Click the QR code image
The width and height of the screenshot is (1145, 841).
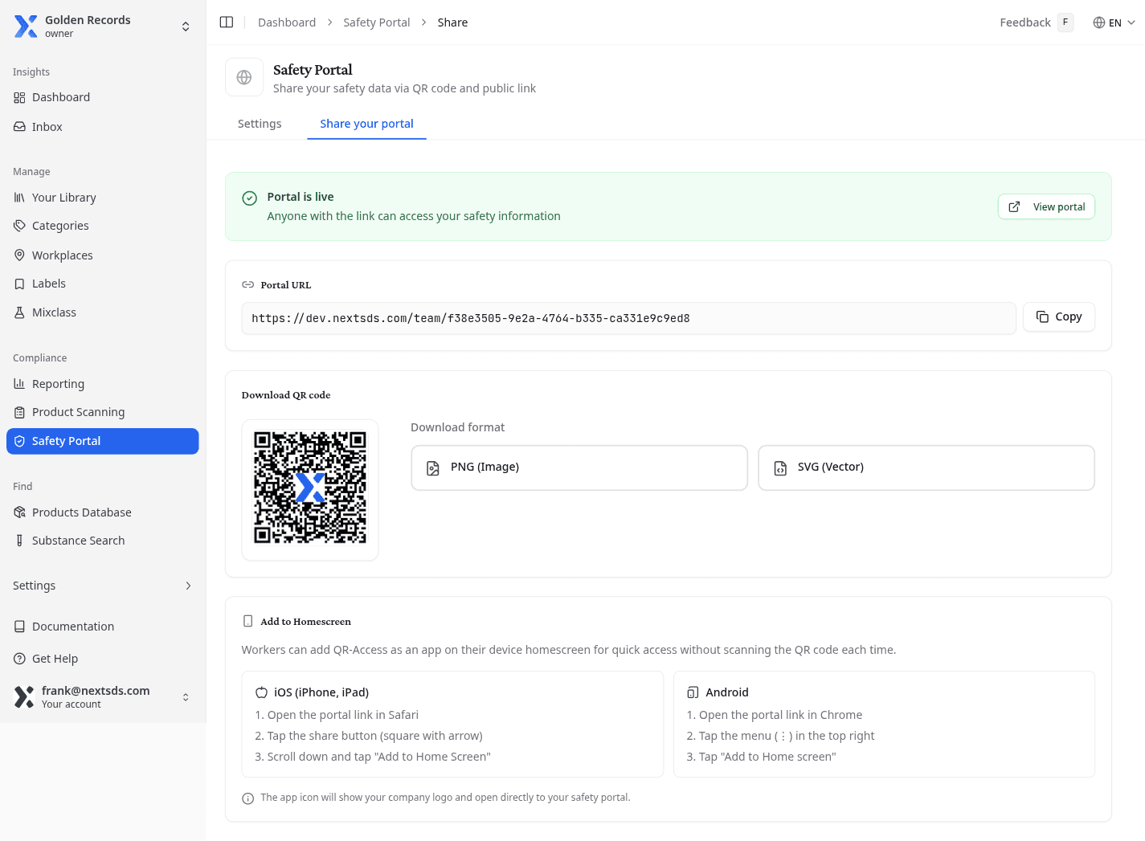(310, 488)
